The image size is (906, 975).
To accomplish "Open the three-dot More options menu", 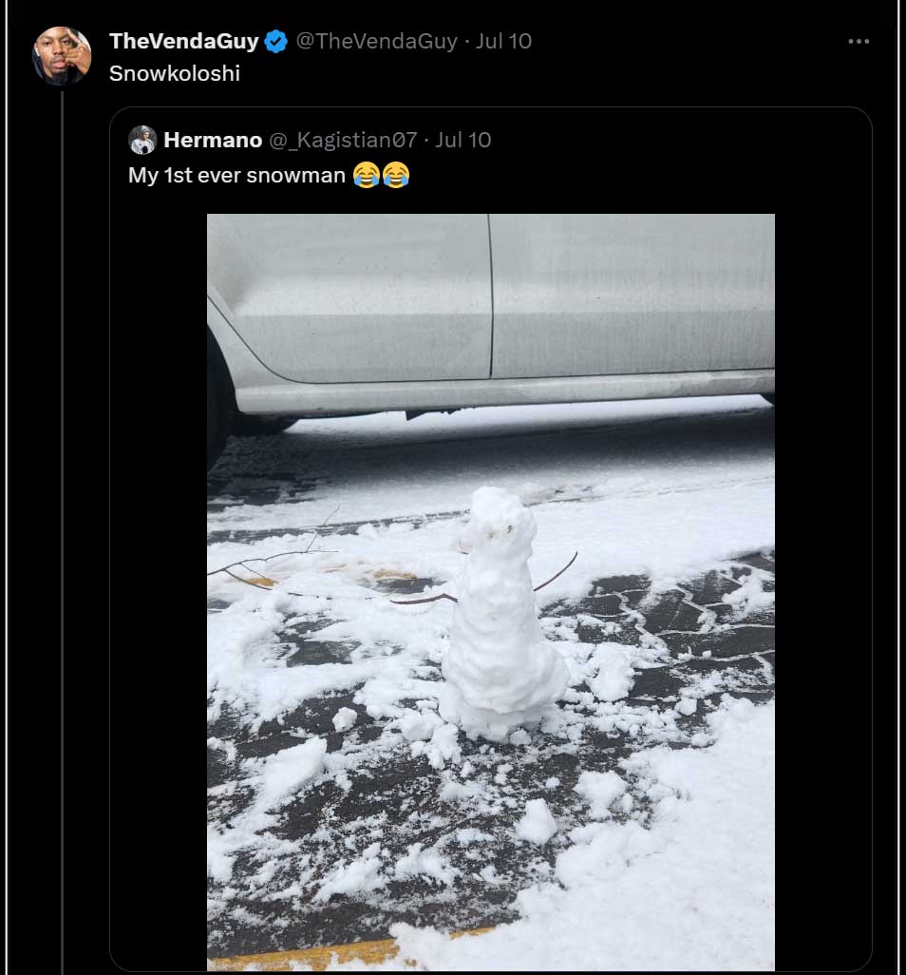I will tap(859, 42).
